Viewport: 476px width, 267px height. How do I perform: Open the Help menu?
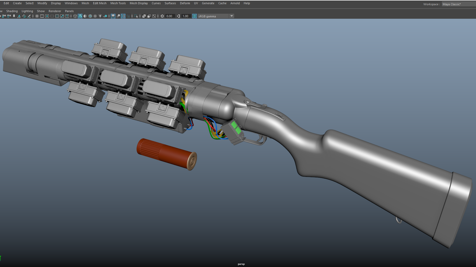[247, 3]
